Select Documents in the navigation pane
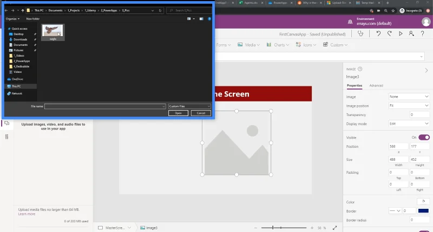433x232 pixels. [21, 45]
